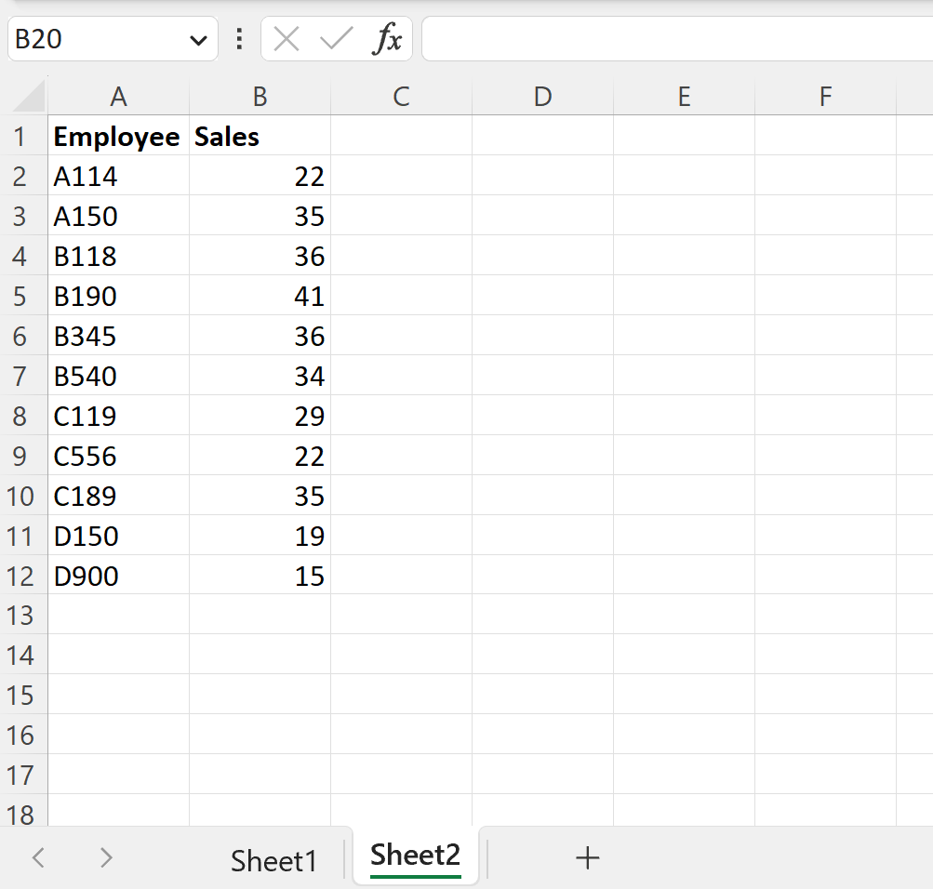The height and width of the screenshot is (889, 933).
Task: Click the Select All corner triangle
Action: pos(28,96)
